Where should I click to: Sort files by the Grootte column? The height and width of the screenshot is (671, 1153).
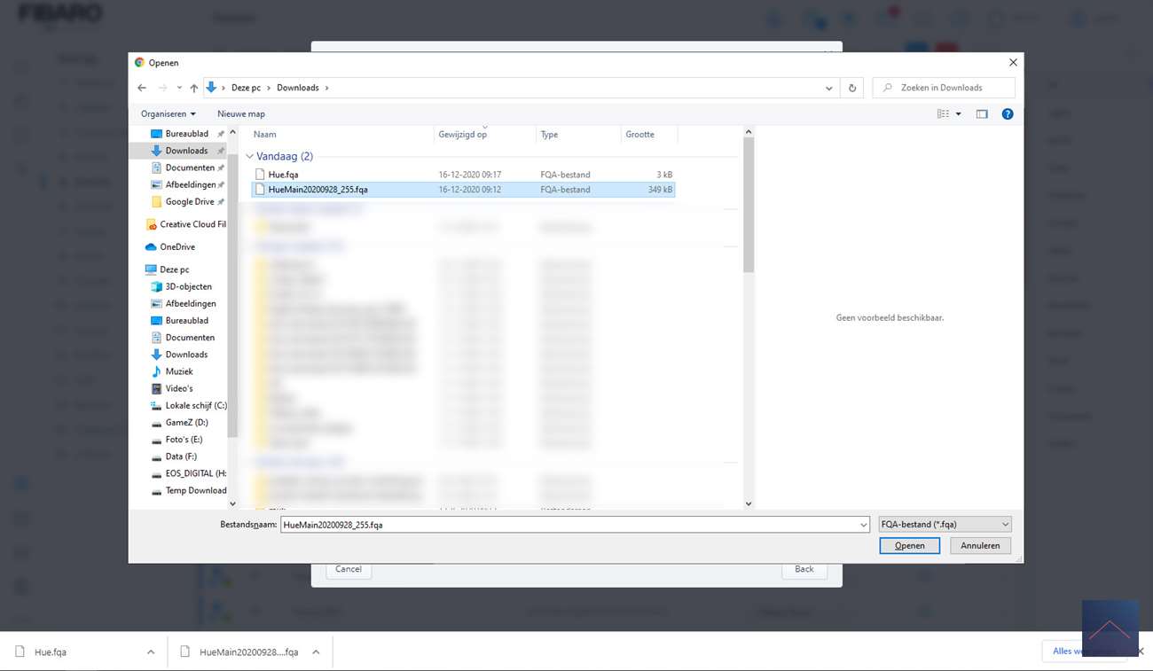(639, 135)
